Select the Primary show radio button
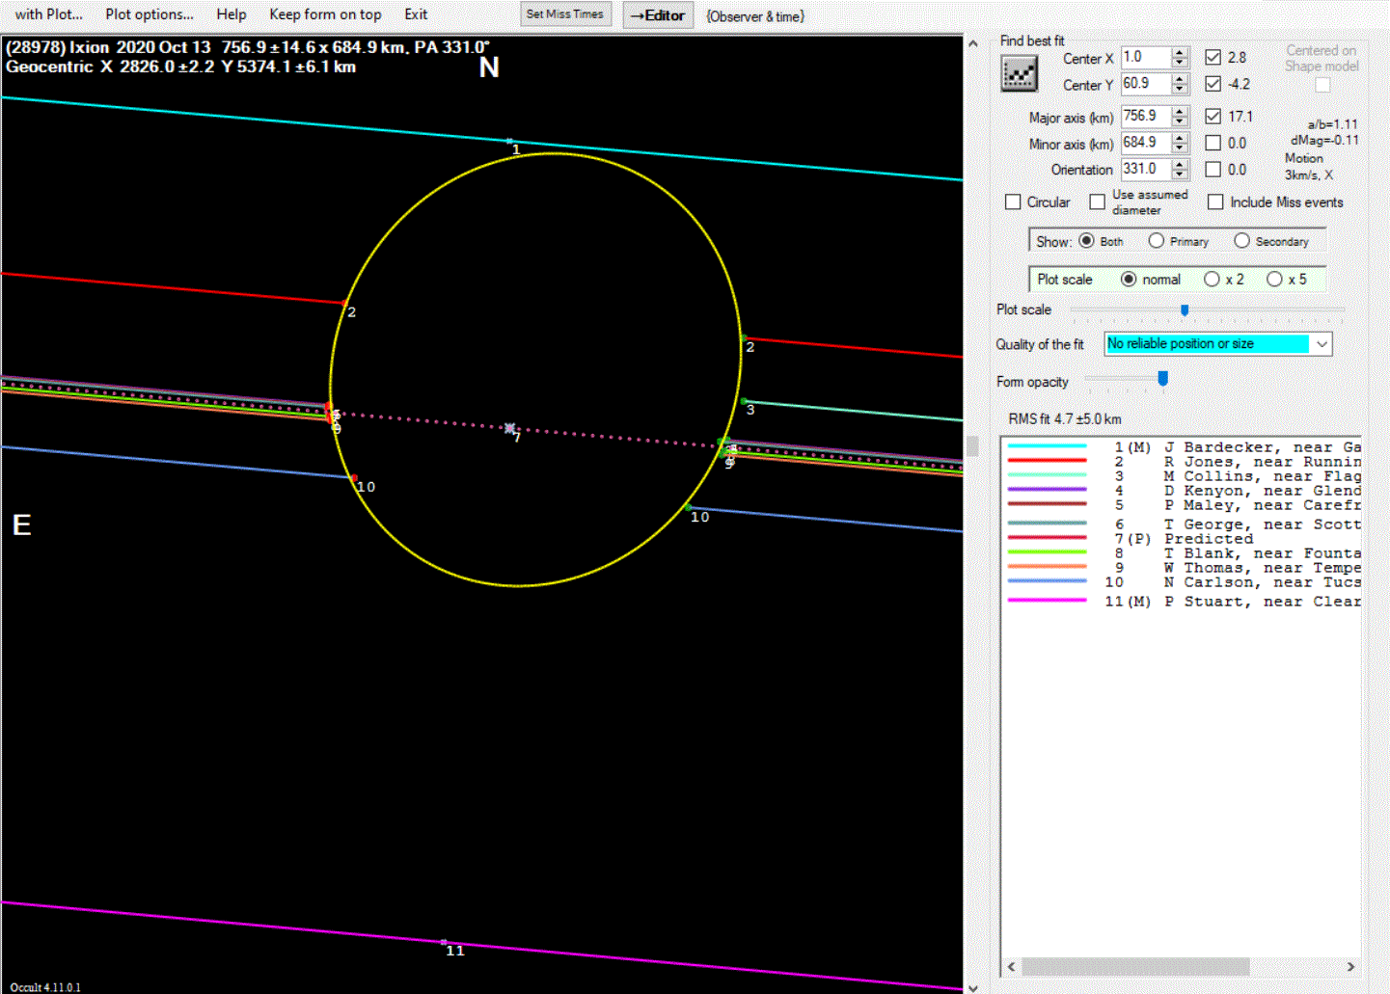This screenshot has width=1390, height=994. 1156,241
